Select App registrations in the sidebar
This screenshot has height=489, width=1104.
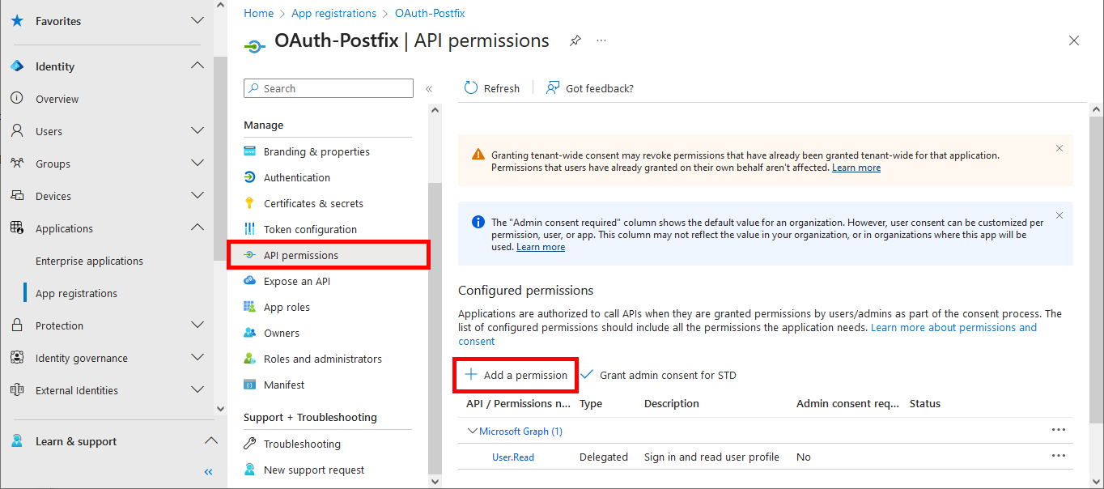point(76,292)
